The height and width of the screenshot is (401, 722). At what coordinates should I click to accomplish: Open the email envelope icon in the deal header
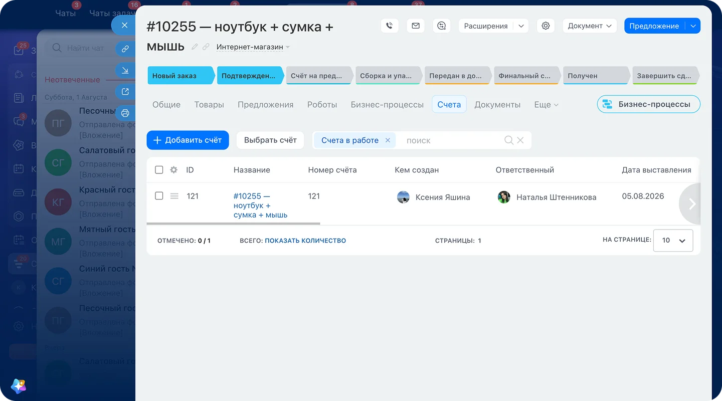pyautogui.click(x=415, y=26)
